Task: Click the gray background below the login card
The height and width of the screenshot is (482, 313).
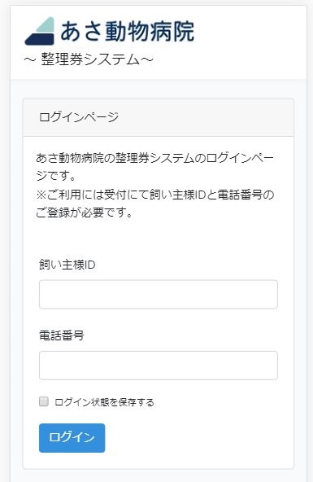Action: click(159, 475)
